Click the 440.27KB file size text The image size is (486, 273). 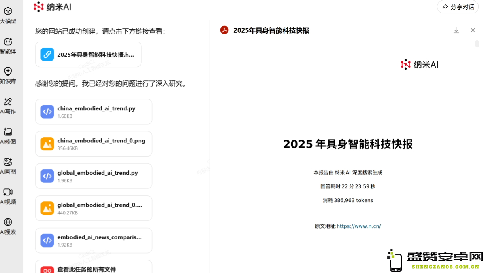coord(68,213)
